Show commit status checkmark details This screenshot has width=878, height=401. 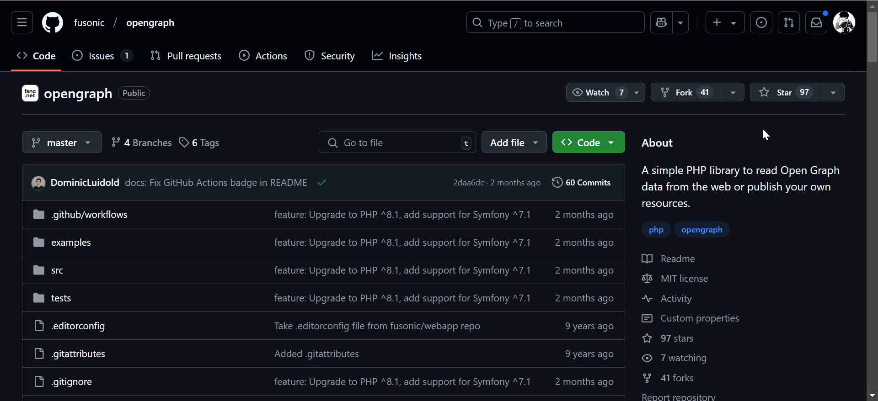[322, 183]
